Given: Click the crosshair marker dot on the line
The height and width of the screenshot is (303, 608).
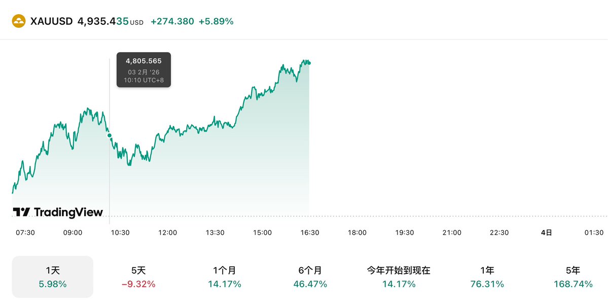Looking at the screenshot, I should click(x=110, y=136).
